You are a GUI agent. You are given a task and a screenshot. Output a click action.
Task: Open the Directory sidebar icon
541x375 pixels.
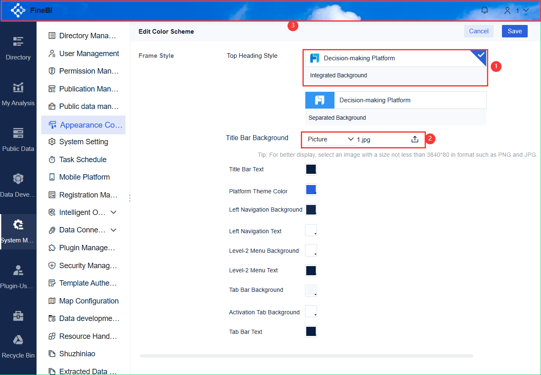[x=18, y=48]
